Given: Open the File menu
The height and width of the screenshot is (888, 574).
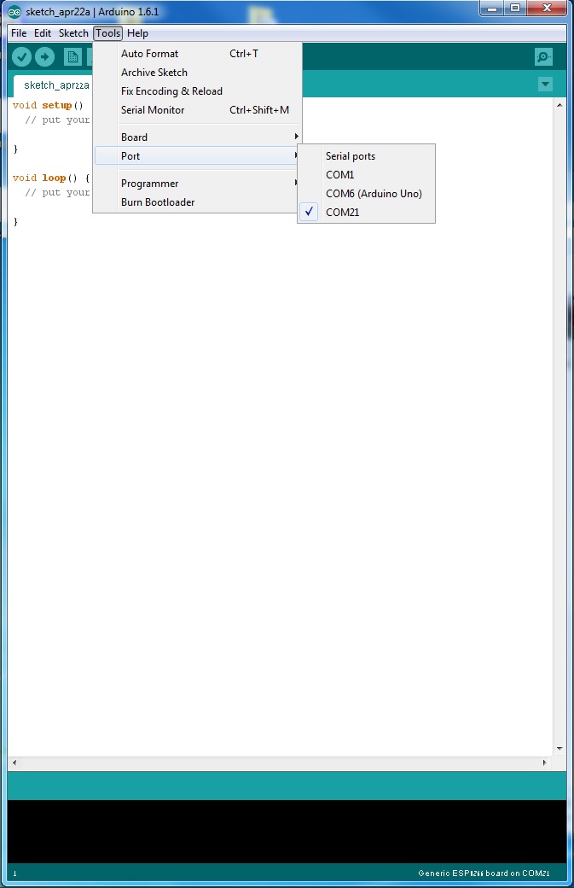Looking at the screenshot, I should point(19,33).
